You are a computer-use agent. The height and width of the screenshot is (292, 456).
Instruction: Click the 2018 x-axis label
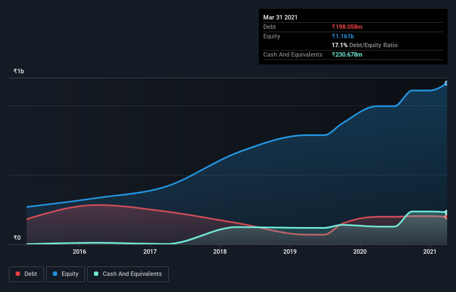click(220, 251)
